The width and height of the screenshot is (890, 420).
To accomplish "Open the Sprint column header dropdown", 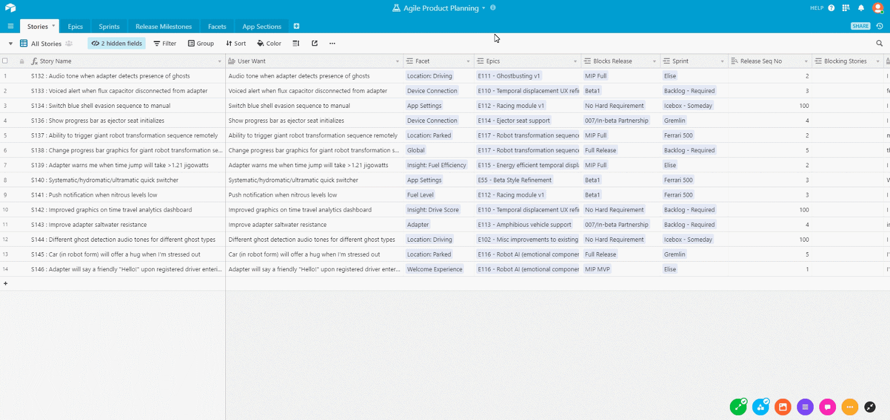I will (x=722, y=61).
